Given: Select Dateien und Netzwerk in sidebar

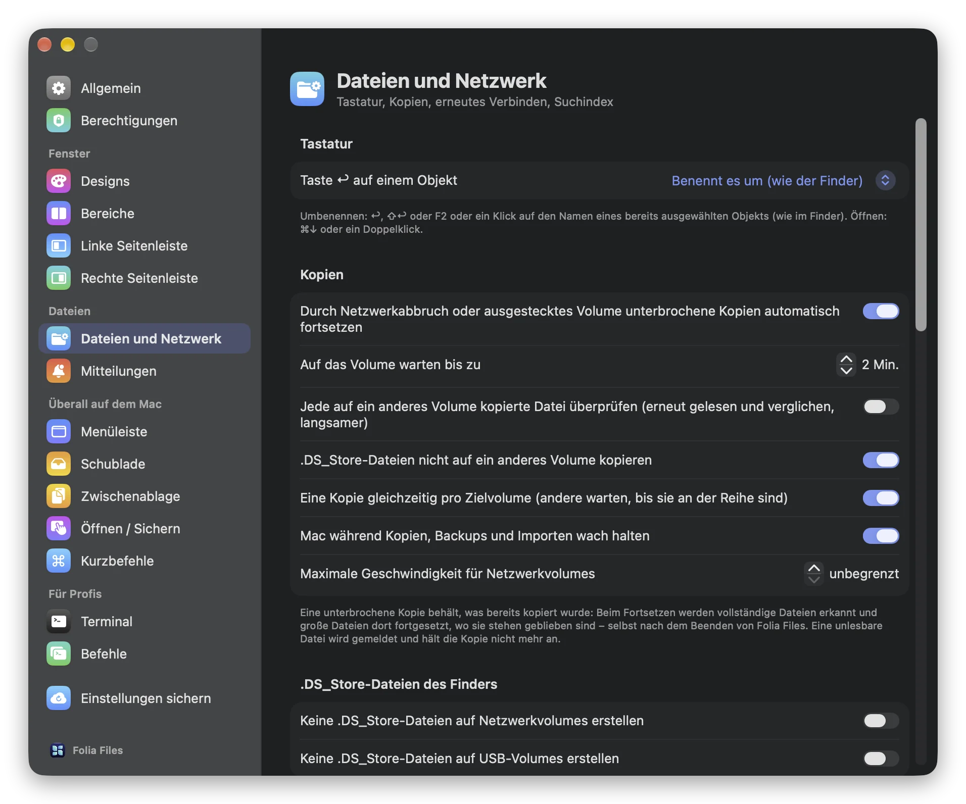Looking at the screenshot, I should (x=144, y=339).
